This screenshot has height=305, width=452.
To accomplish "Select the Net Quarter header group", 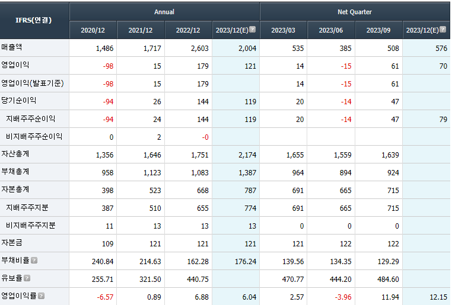I will click(355, 12).
